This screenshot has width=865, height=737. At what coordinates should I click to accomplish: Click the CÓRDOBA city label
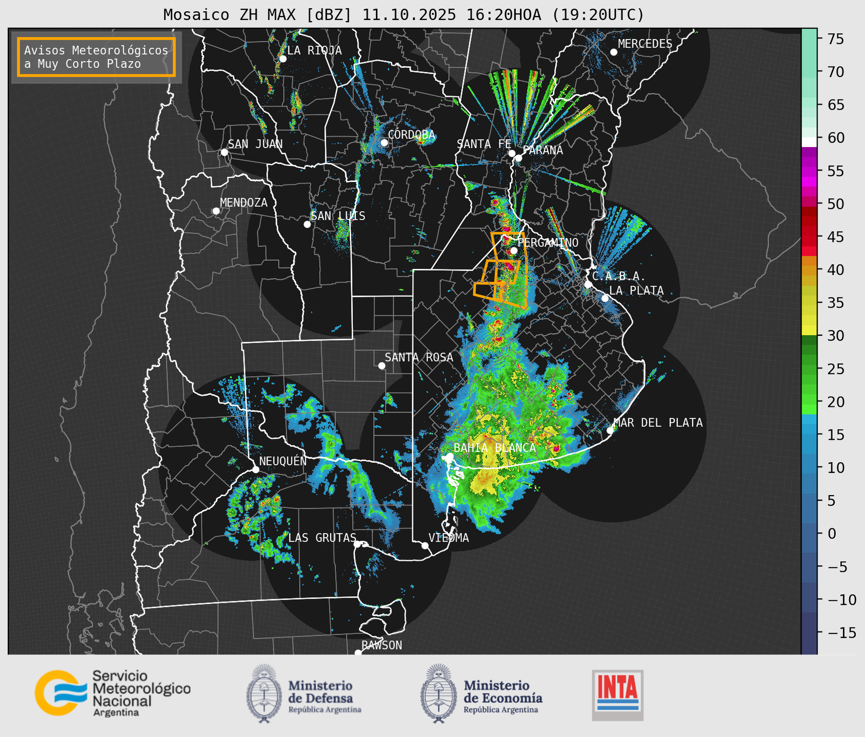click(411, 134)
